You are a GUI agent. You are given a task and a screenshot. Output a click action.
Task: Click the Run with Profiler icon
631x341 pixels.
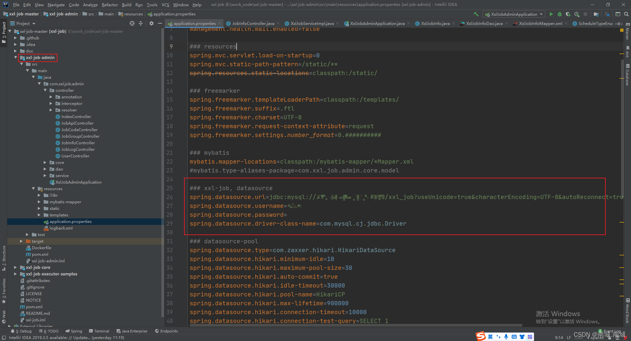tap(577, 14)
